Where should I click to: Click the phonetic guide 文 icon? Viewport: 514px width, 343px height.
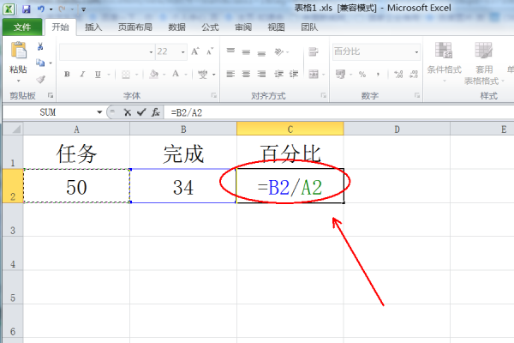click(203, 75)
